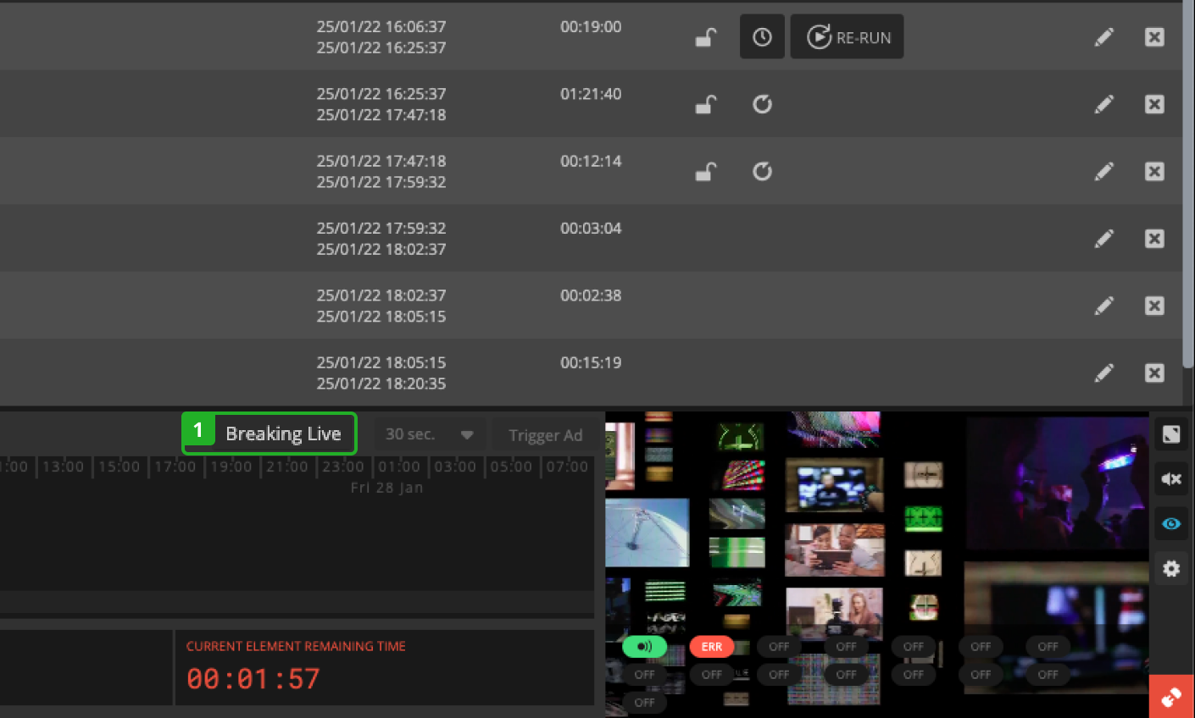This screenshot has height=718, width=1195.
Task: Click Fri 28 Jan on the timeline
Action: pyautogui.click(x=386, y=487)
